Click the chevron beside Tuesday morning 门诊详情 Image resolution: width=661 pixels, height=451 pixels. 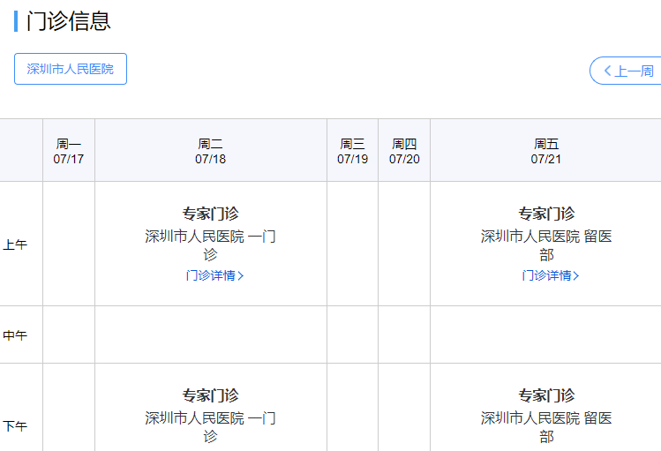241,275
